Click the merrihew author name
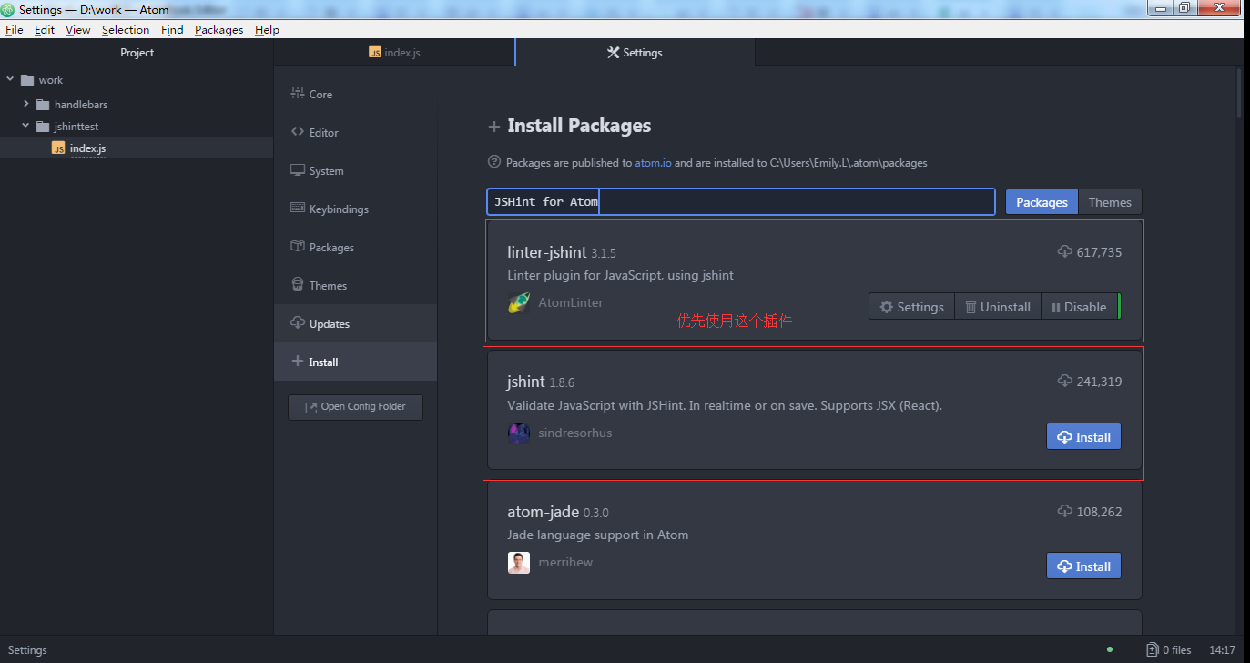Viewport: 1250px width, 663px height. pyautogui.click(x=565, y=562)
